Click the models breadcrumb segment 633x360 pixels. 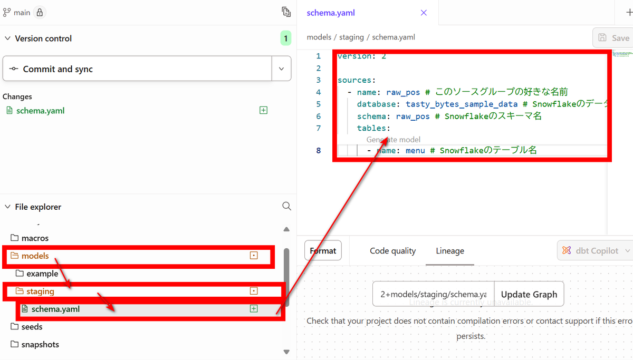coord(319,37)
